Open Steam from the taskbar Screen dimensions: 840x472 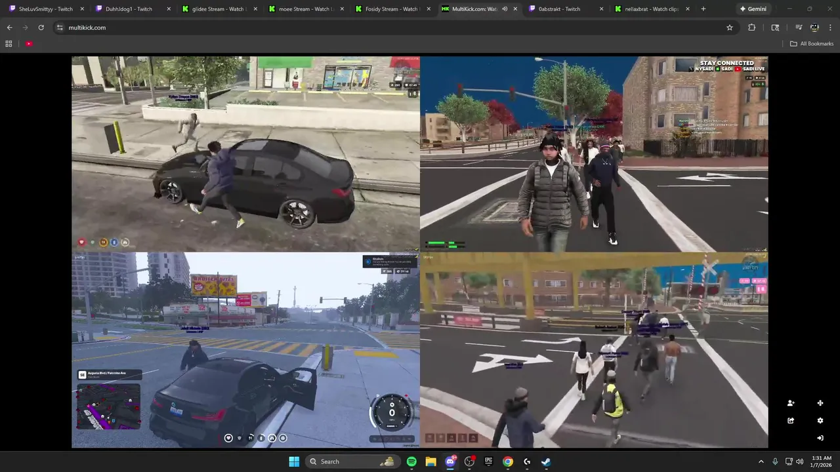tap(546, 462)
